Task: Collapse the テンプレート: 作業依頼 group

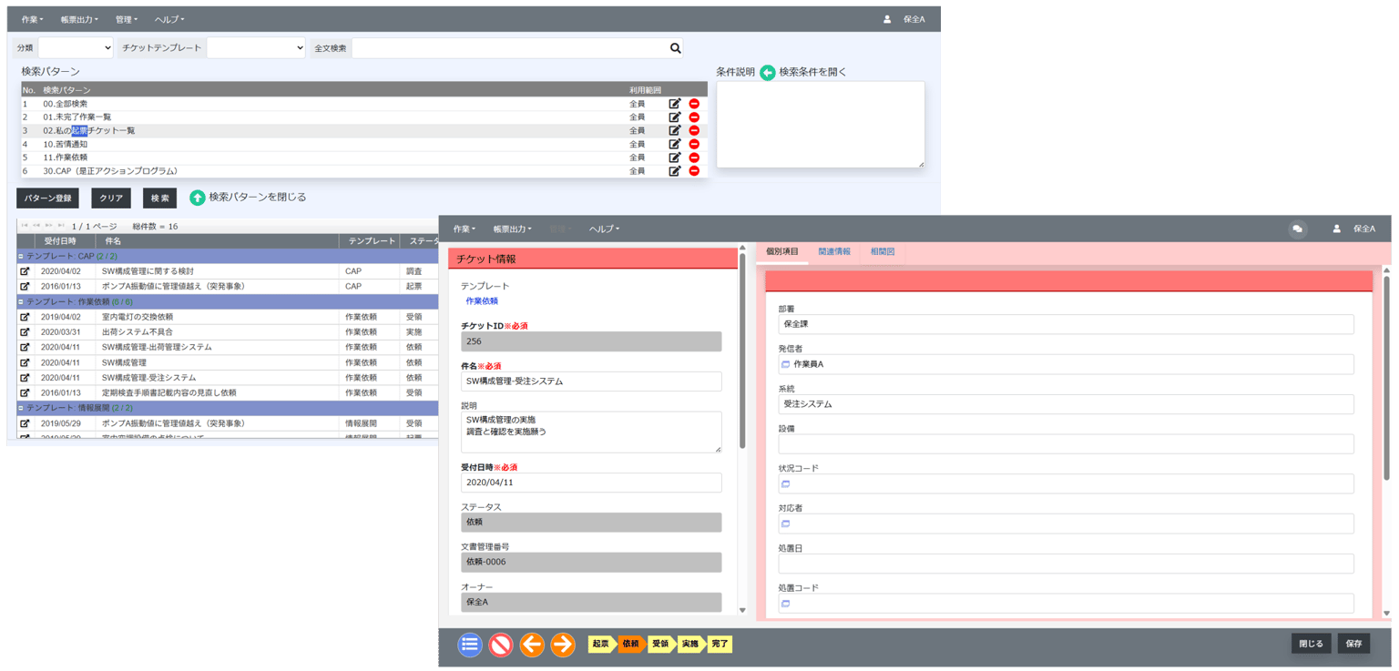Action: tap(21, 302)
